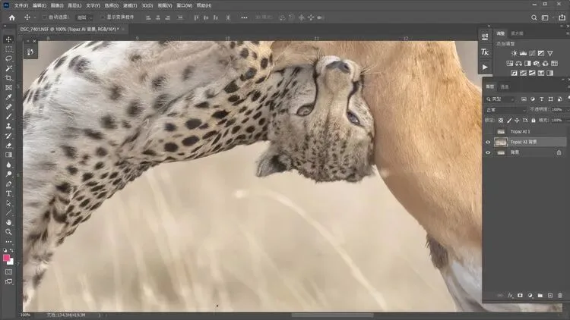
Task: Select the Rectangular Marquee tool
Action: pos(8,49)
